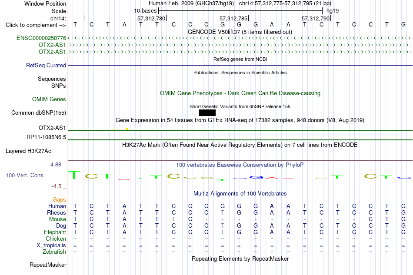Click the 'Human Feb. 2009 (GRCh37/hg19)' header text
The width and height of the screenshot is (413, 275).
[x=191, y=3]
